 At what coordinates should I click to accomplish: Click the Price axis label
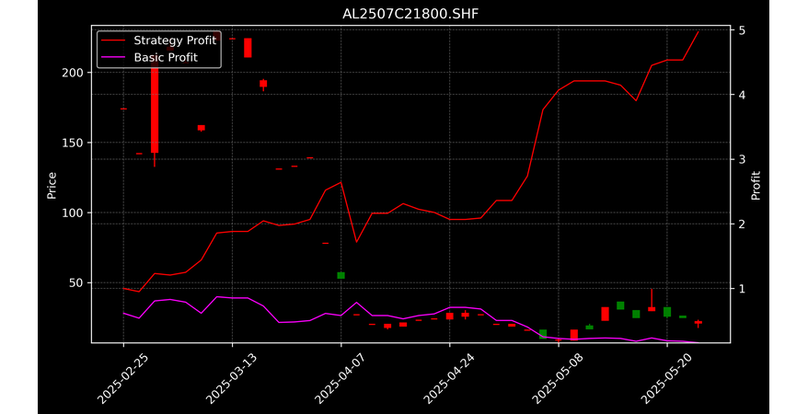[52, 185]
